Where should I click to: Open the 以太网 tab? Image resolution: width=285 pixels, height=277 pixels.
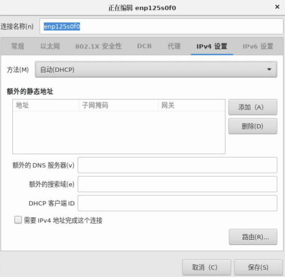pos(50,46)
